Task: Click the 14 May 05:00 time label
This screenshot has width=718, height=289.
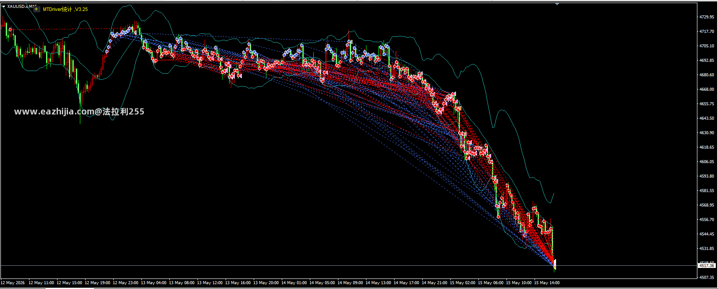Action: coord(322,283)
